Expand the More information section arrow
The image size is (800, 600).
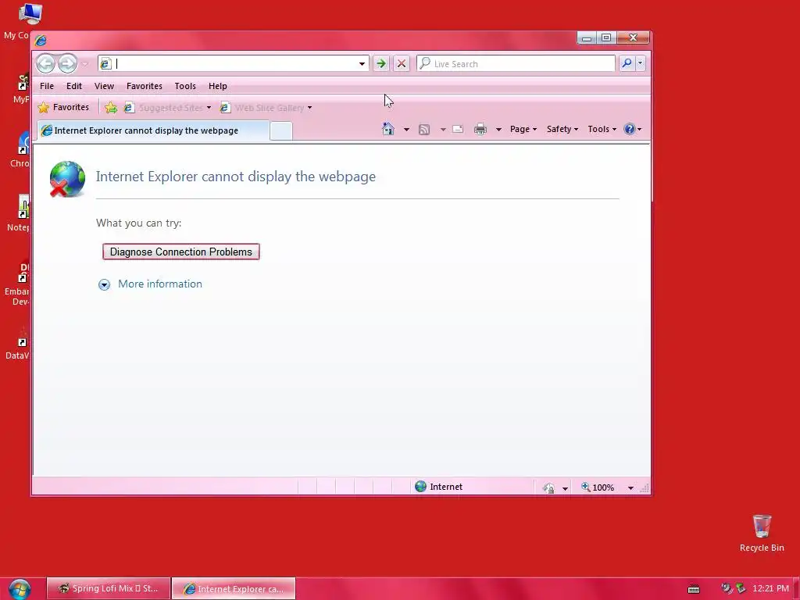click(x=104, y=284)
